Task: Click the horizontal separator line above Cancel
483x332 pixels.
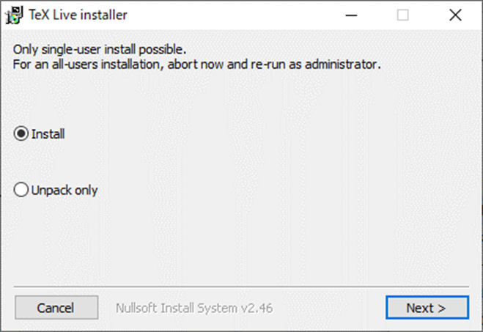Action: (241, 287)
